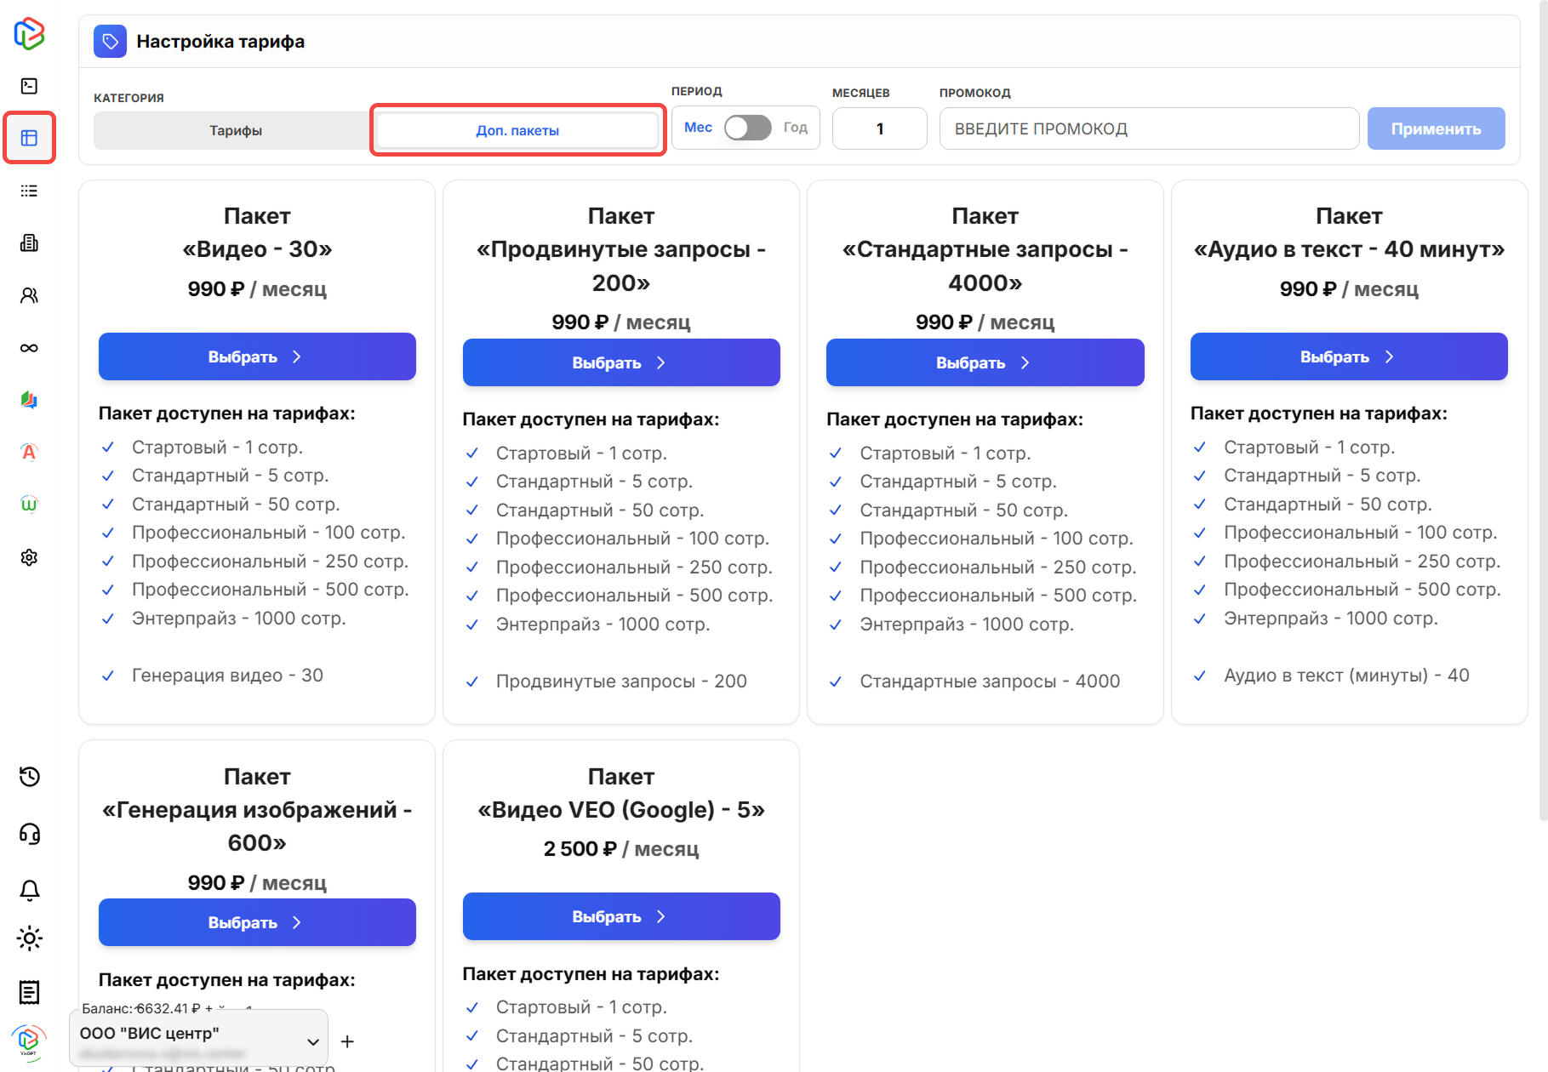Click the list view icon in sidebar
The image size is (1548, 1072).
29,191
